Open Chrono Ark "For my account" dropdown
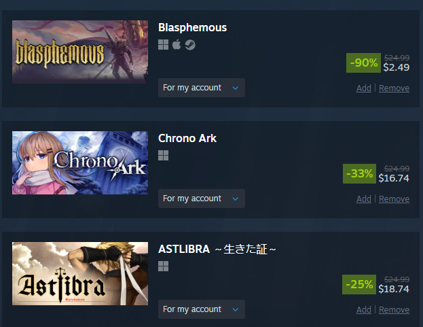This screenshot has height=327, width=423. (x=202, y=199)
